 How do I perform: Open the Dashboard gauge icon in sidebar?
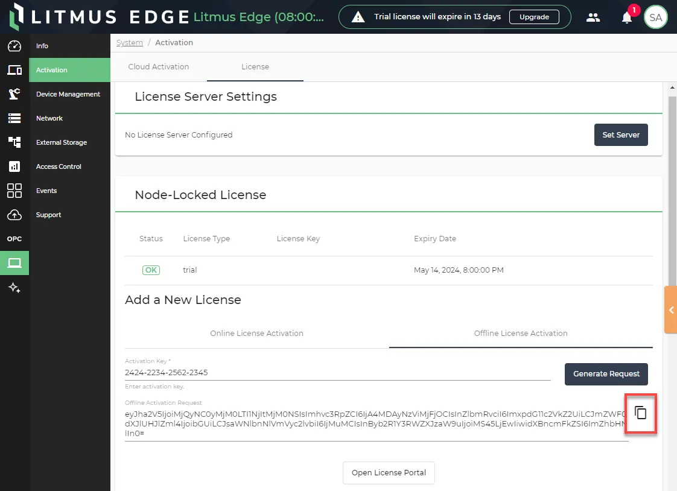(x=14, y=46)
